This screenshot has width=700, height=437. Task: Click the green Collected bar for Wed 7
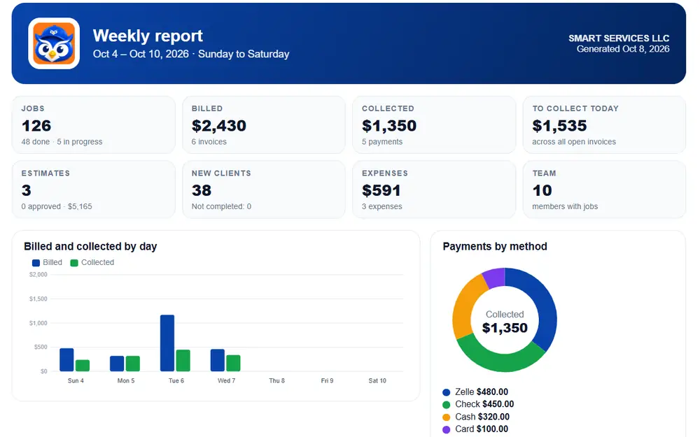coord(234,363)
